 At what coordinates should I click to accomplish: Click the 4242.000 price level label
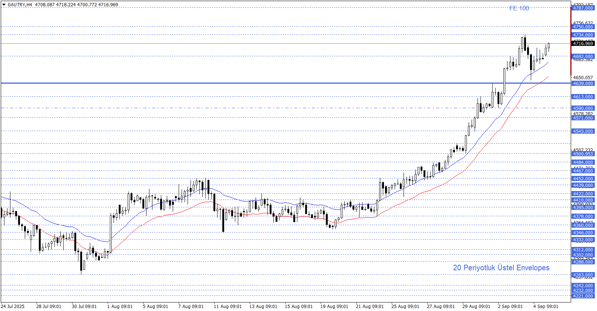(583, 286)
